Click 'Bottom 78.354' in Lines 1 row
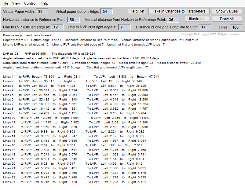This screenshot has height=190, width=245. (x=43, y=77)
